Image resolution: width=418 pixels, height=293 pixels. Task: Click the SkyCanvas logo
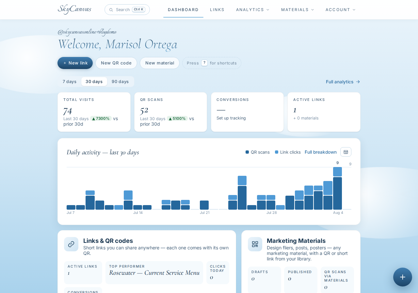pyautogui.click(x=74, y=9)
